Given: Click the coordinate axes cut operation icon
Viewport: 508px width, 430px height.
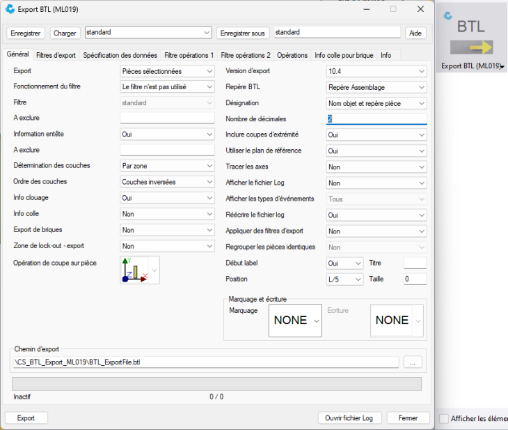Looking at the screenshot, I should (135, 270).
